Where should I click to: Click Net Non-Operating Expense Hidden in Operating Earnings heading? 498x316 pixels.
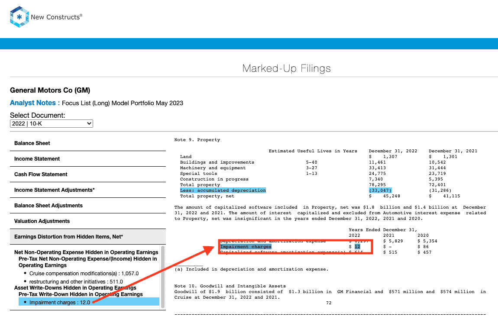86,252
